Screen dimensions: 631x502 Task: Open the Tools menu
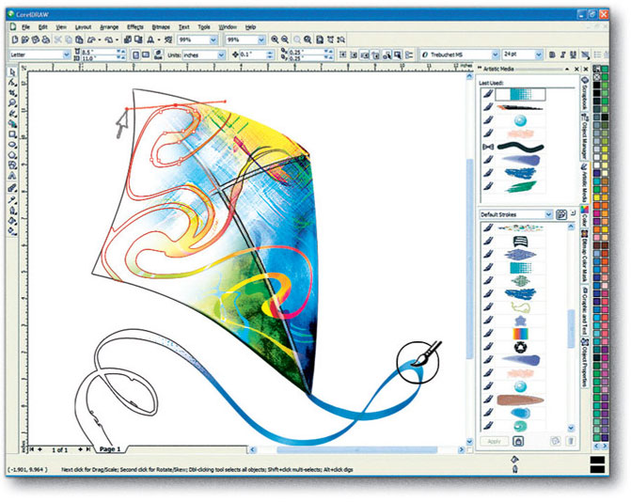[x=204, y=27]
